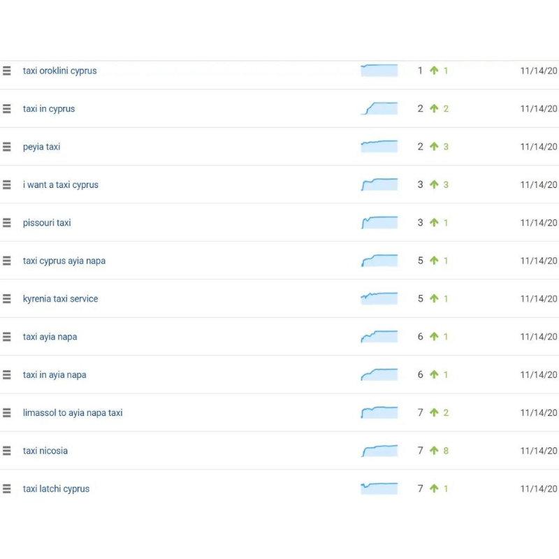The image size is (559, 559).
Task: View the trend sparkline for taxi in cyprus
Action: coord(379,109)
